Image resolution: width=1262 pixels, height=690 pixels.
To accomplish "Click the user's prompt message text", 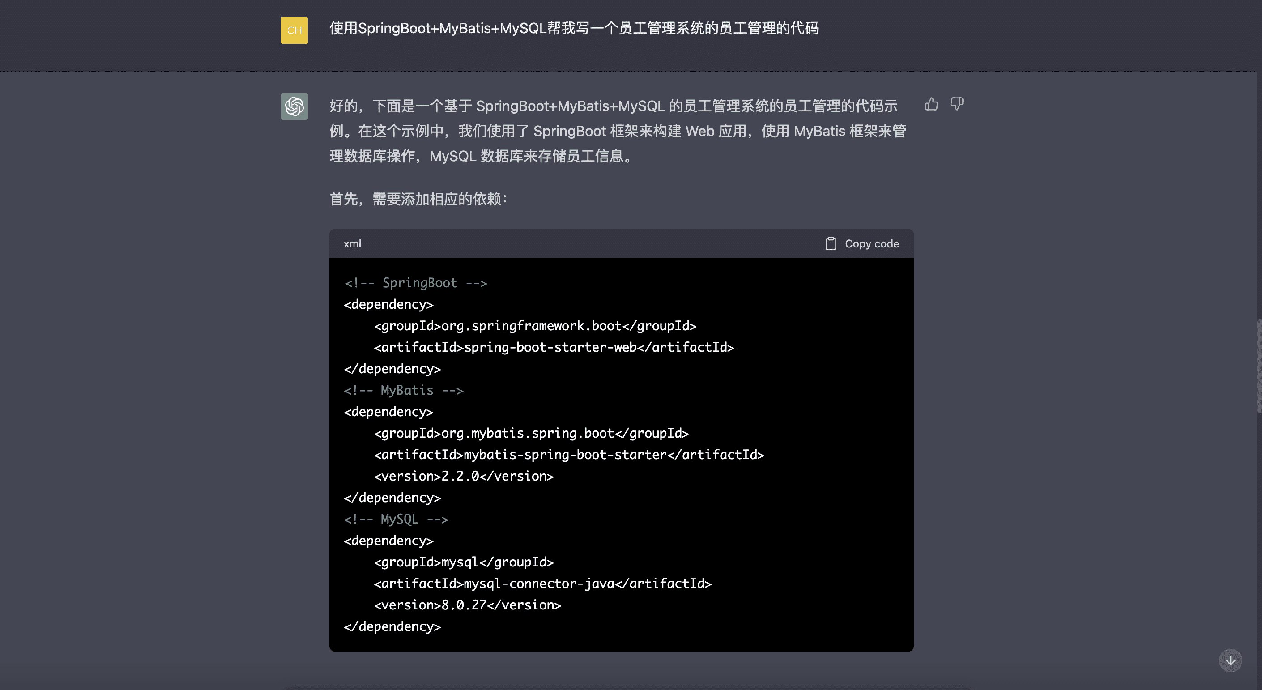I will coord(573,28).
